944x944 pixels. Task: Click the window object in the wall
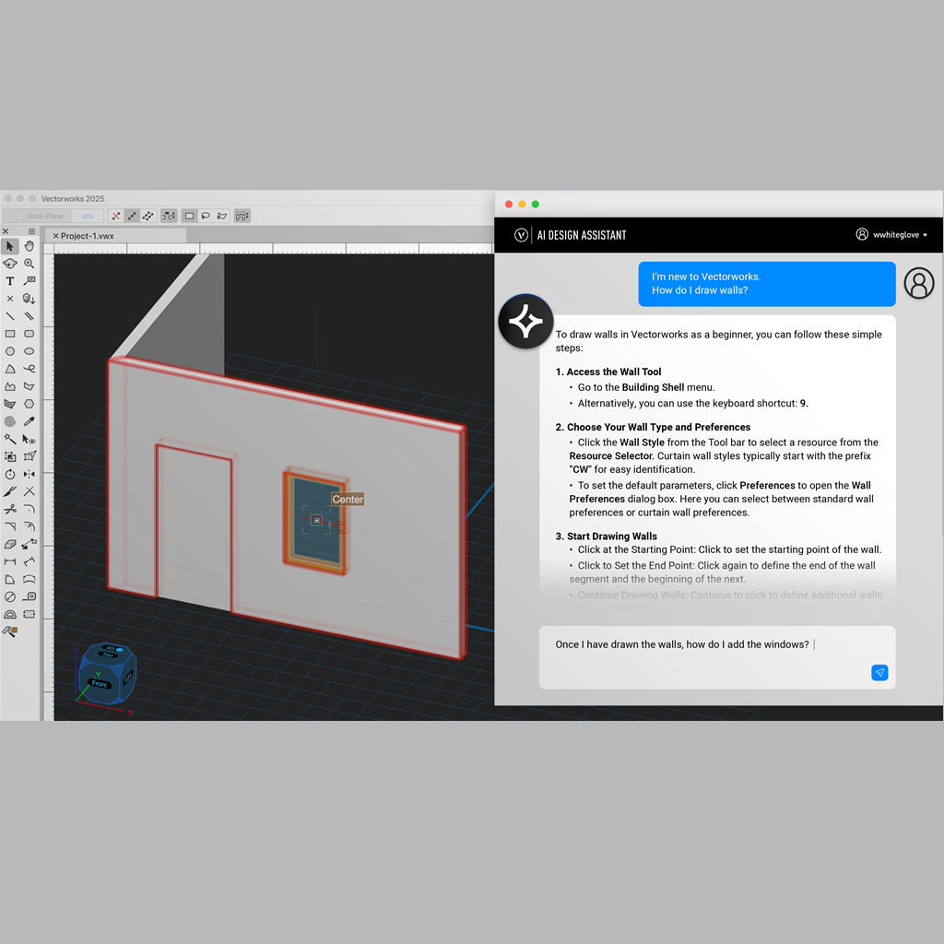tap(315, 524)
